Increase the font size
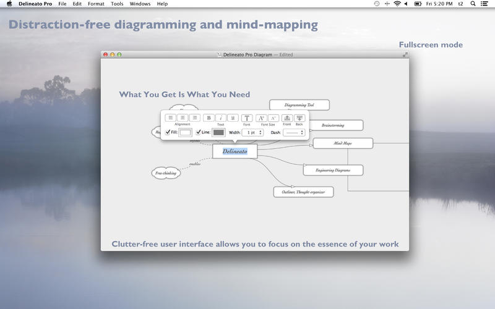This screenshot has height=309, width=495. point(261,117)
